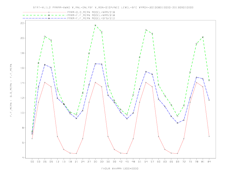Click x-axis tick label 06
This screenshot has height=176, width=228.
point(45,162)
